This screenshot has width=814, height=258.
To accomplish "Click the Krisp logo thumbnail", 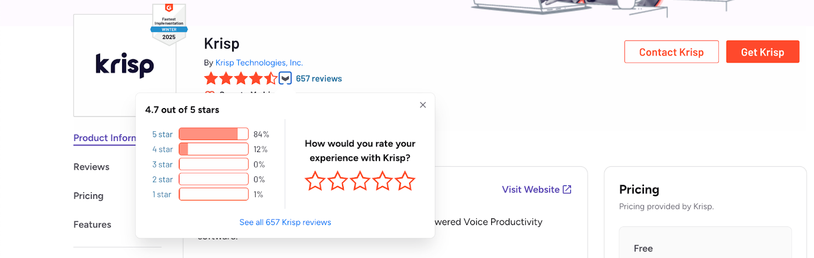I will (x=124, y=66).
